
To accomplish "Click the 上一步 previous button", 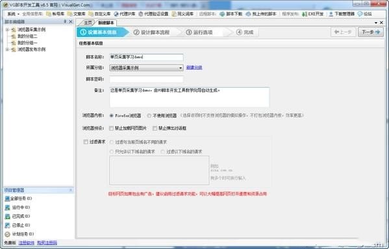I will [343, 32].
